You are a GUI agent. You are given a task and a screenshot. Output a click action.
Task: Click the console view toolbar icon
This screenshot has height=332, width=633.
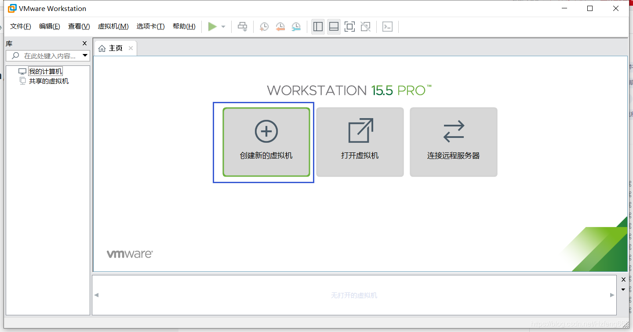(x=387, y=27)
